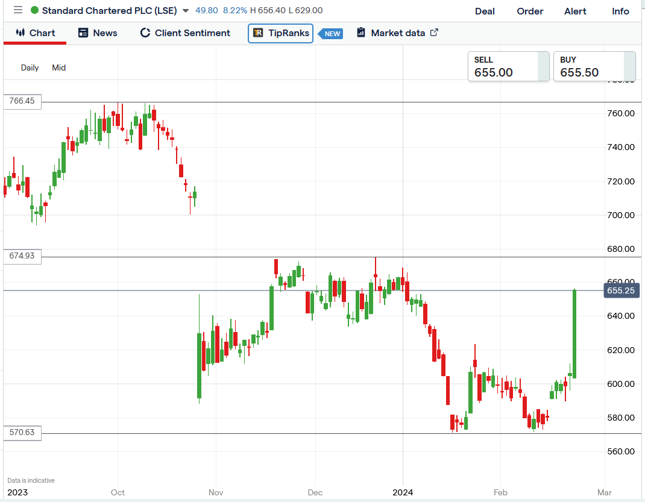Click the Client Sentiment circular icon
The width and height of the screenshot is (645, 502).
point(145,33)
